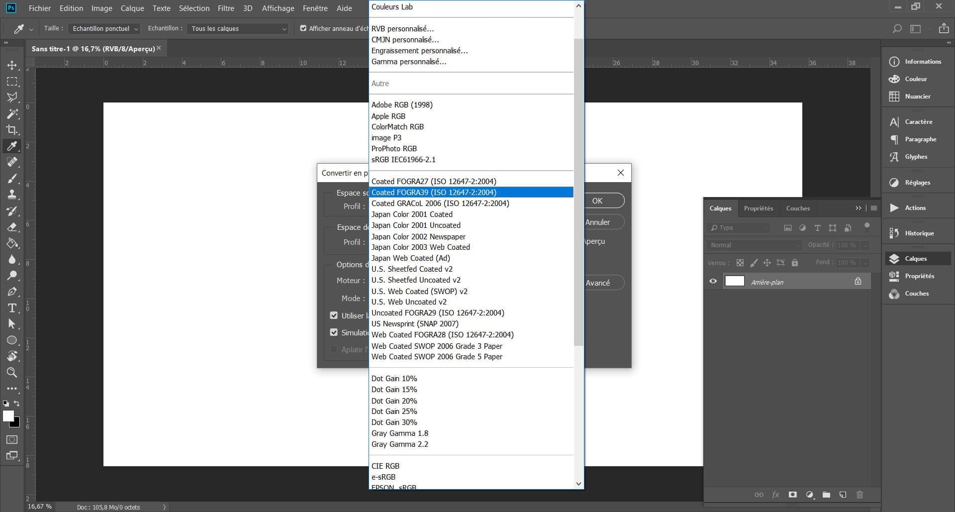
Task: Select the Move tool
Action: [x=12, y=65]
